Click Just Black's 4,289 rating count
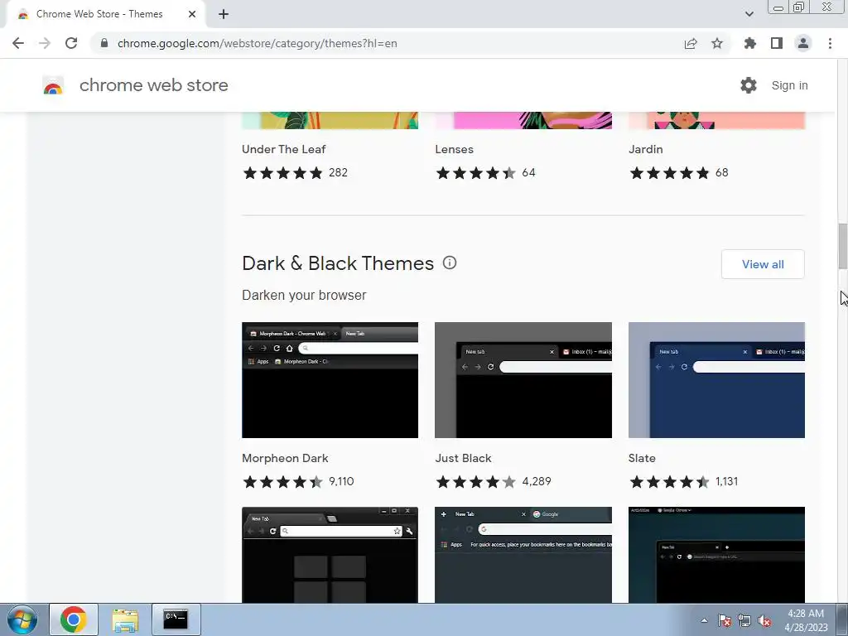848x636 pixels. click(537, 481)
